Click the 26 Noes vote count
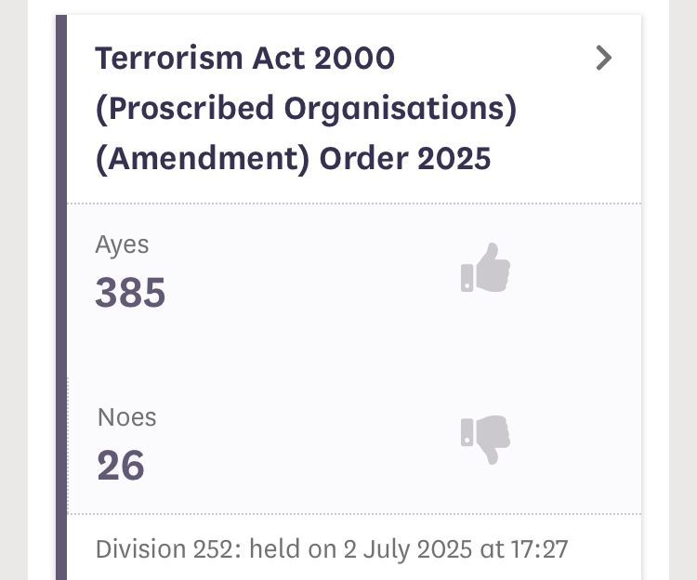This screenshot has width=697, height=580. pos(121,465)
